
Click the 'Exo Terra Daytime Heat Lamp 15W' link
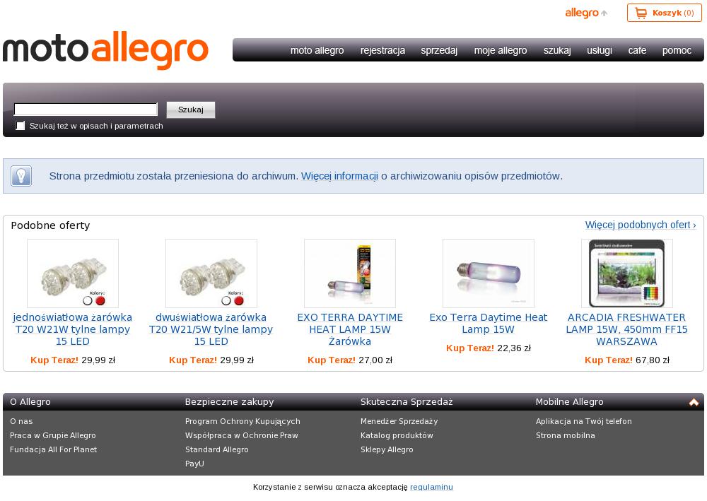tap(489, 324)
